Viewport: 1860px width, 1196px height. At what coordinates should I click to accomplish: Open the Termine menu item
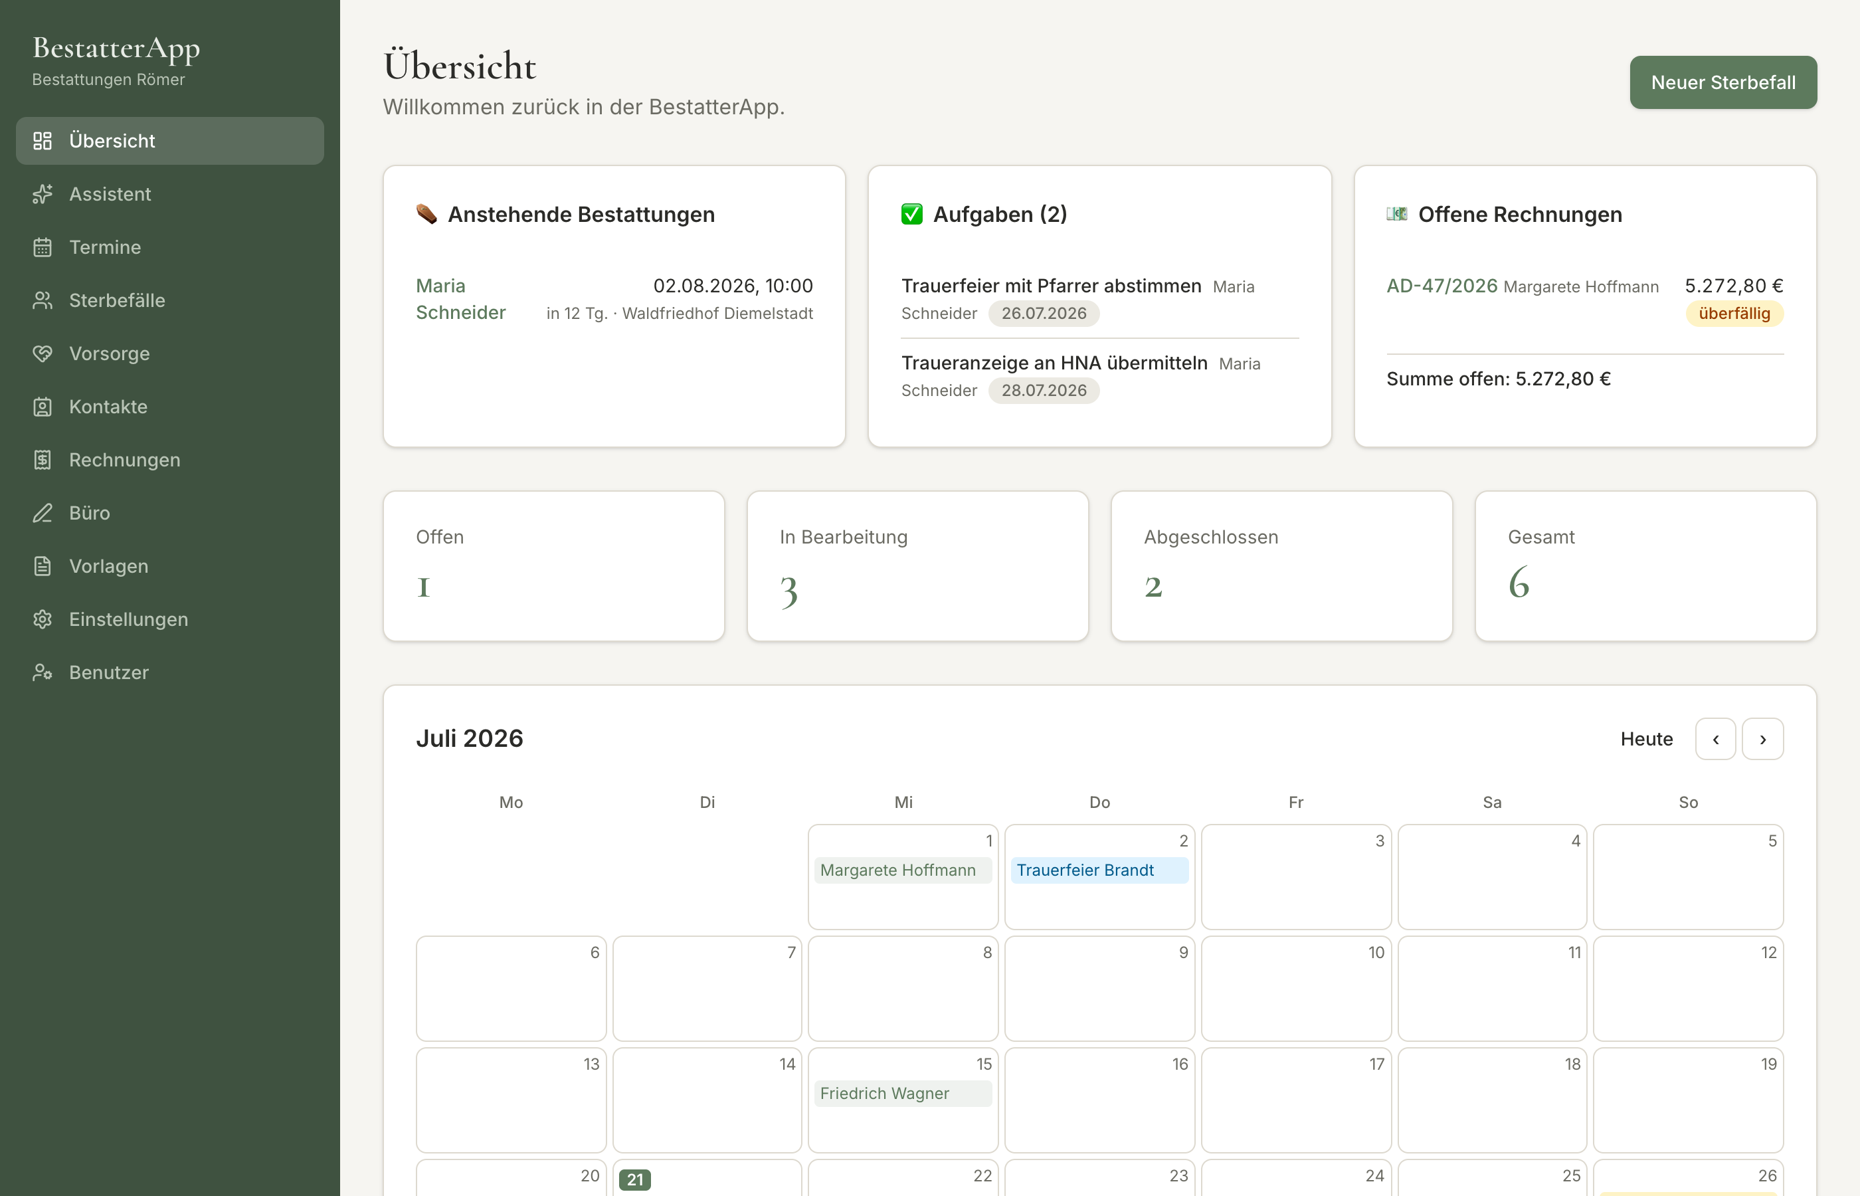[170, 247]
